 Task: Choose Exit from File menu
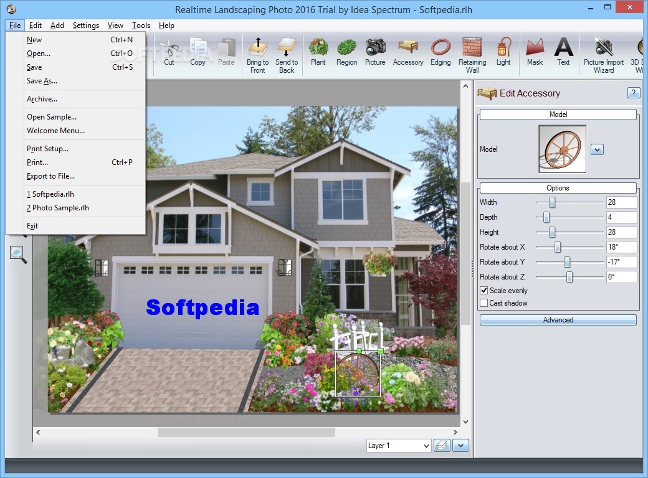click(x=75, y=226)
